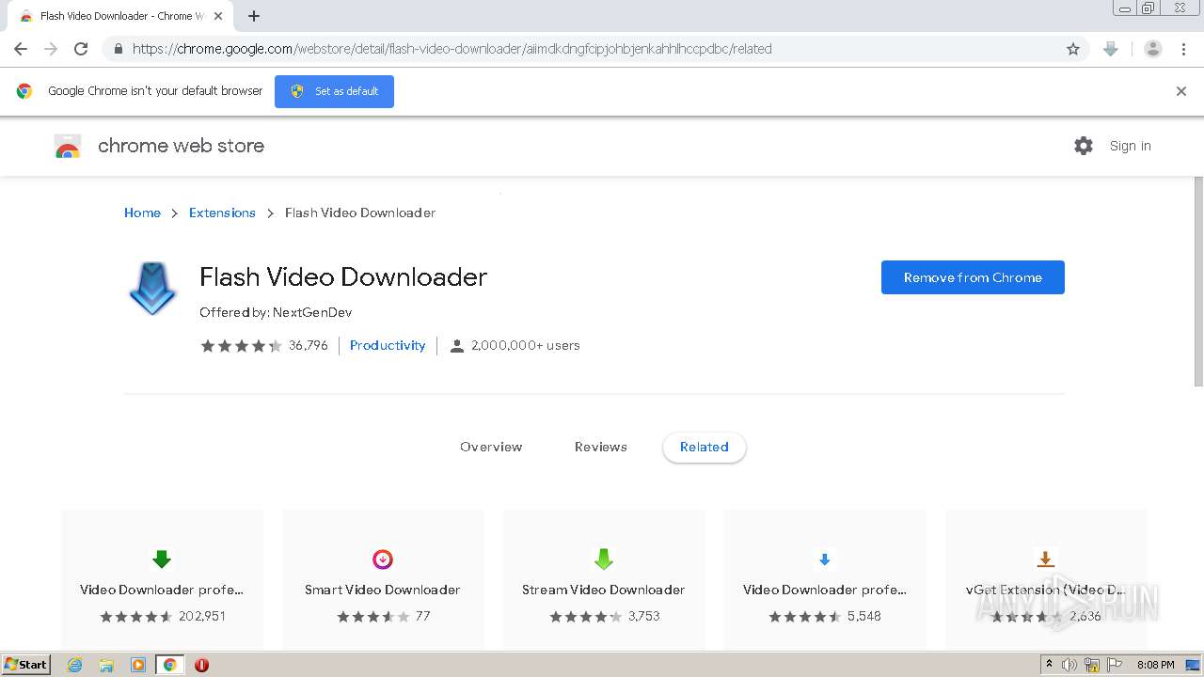1204x677 pixels.
Task: Reload the page with the refresh icon
Action: click(x=81, y=49)
